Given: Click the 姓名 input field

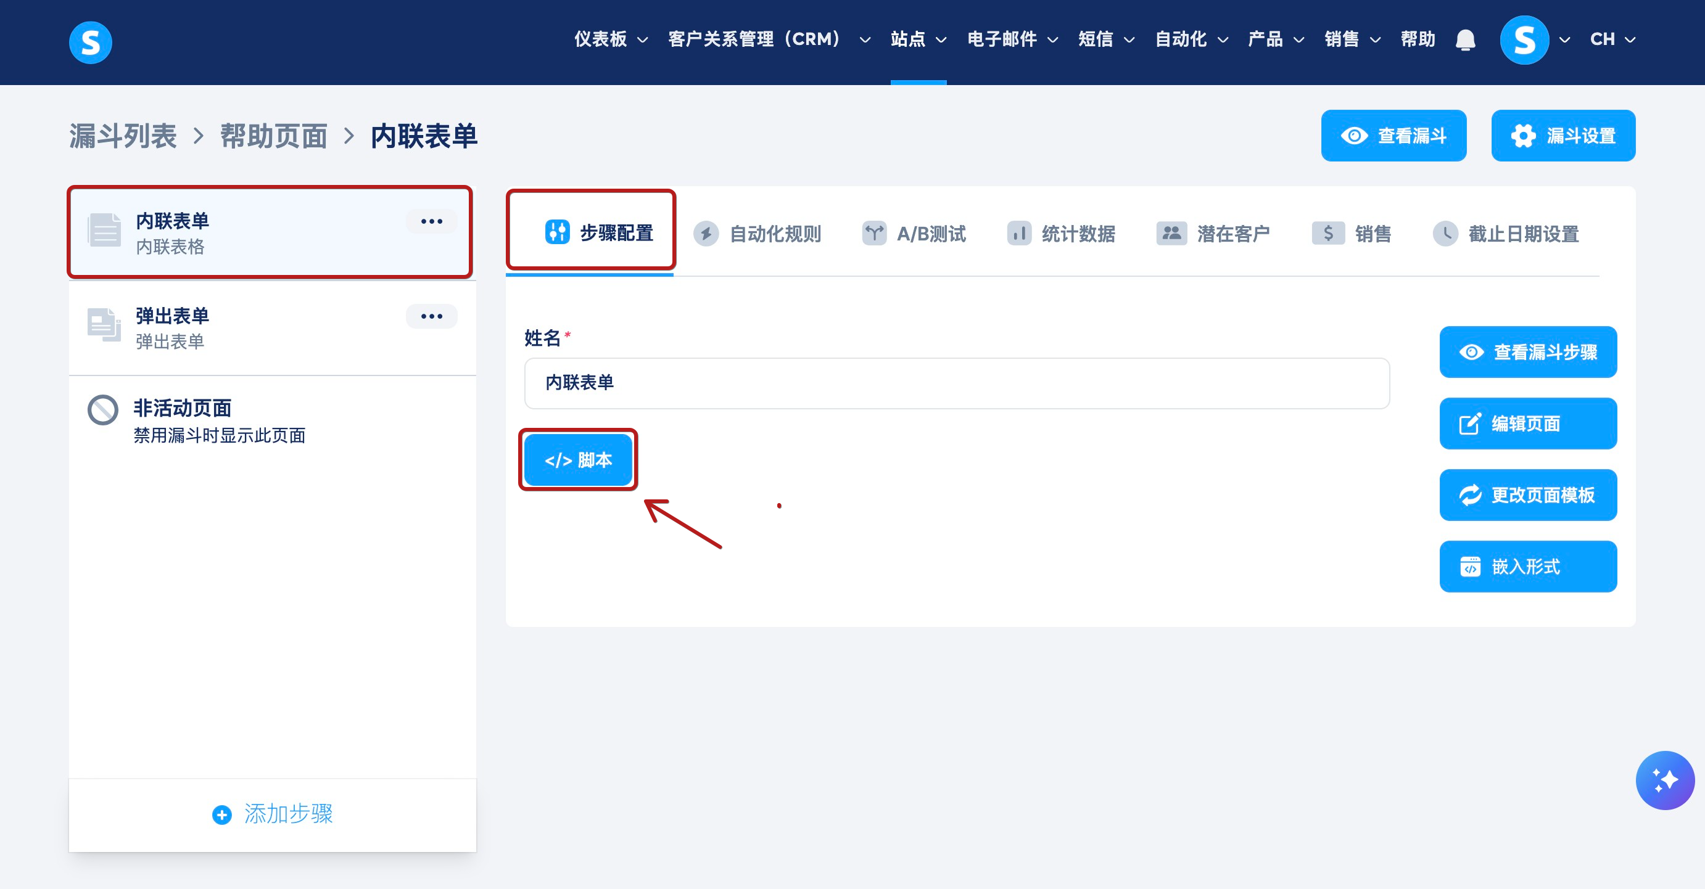Looking at the screenshot, I should coord(956,383).
